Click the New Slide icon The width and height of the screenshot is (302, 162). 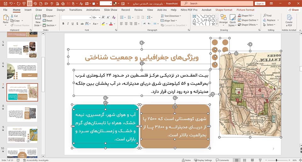point(38,17)
